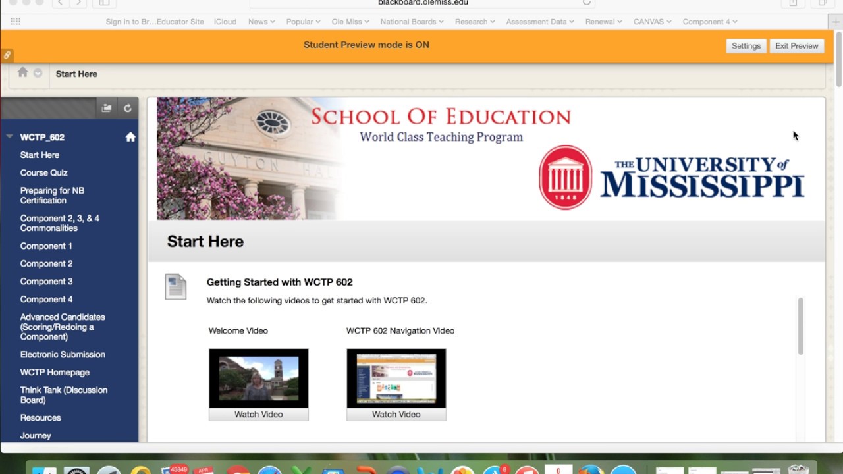Collapse the WCTP_602 course menu triangle
This screenshot has height=474, width=843.
point(9,136)
